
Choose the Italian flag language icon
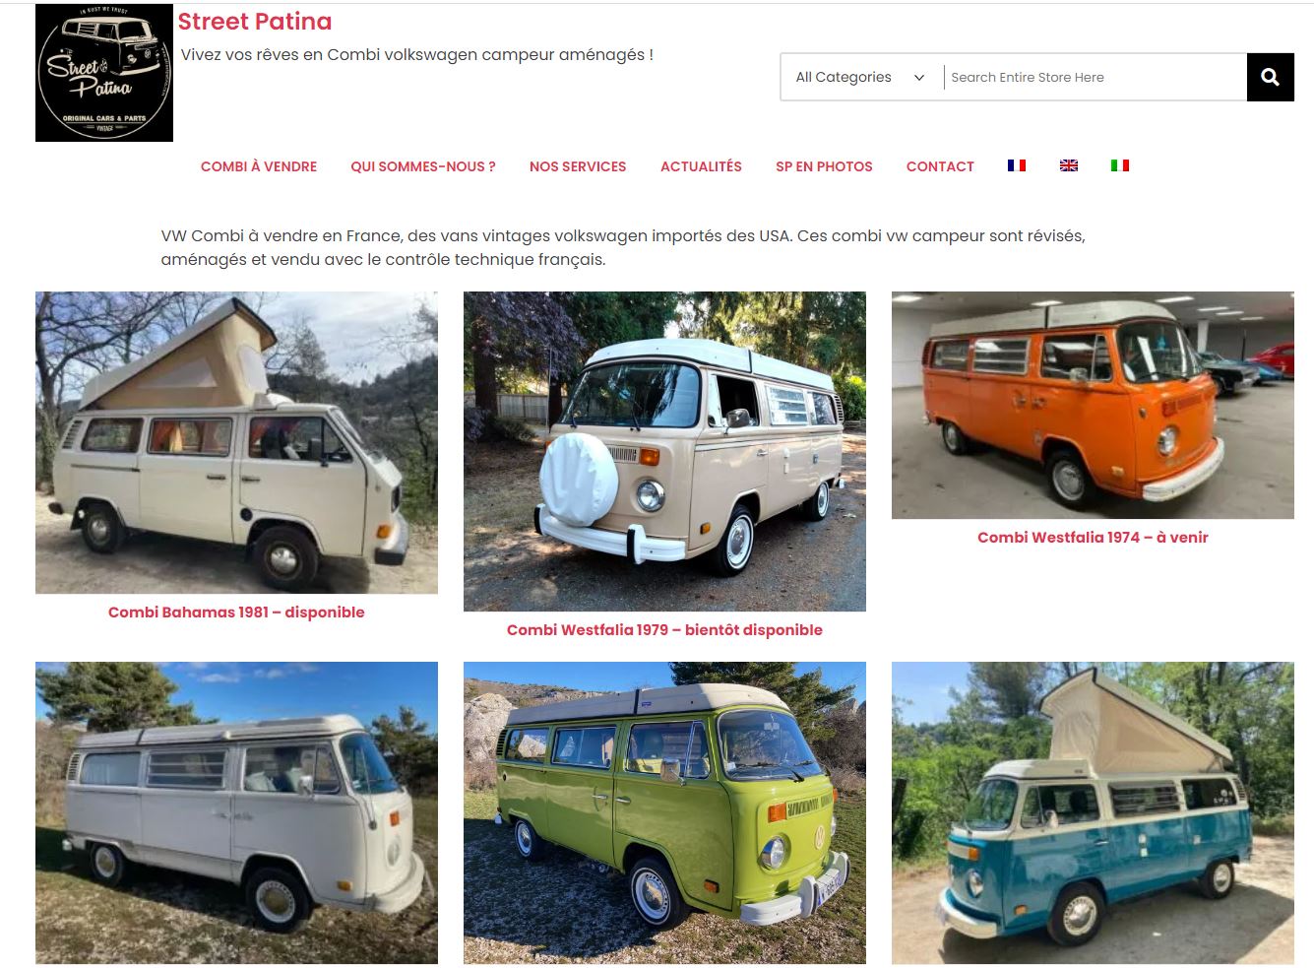click(1120, 165)
